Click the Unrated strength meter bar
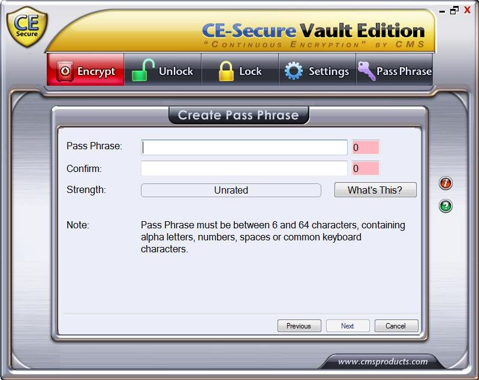 coord(231,190)
